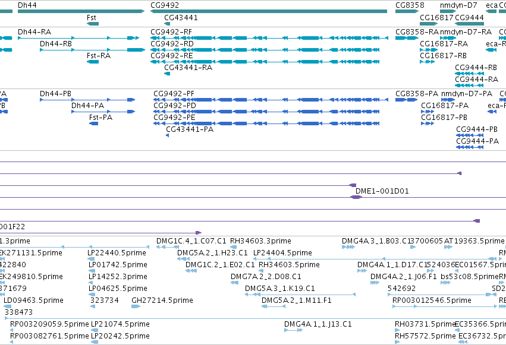Select protein CG9444-PA

pos(470,147)
